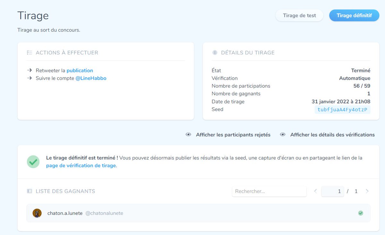Click the chaton.a.lunete avatar
This screenshot has height=235, width=385.
point(37,213)
